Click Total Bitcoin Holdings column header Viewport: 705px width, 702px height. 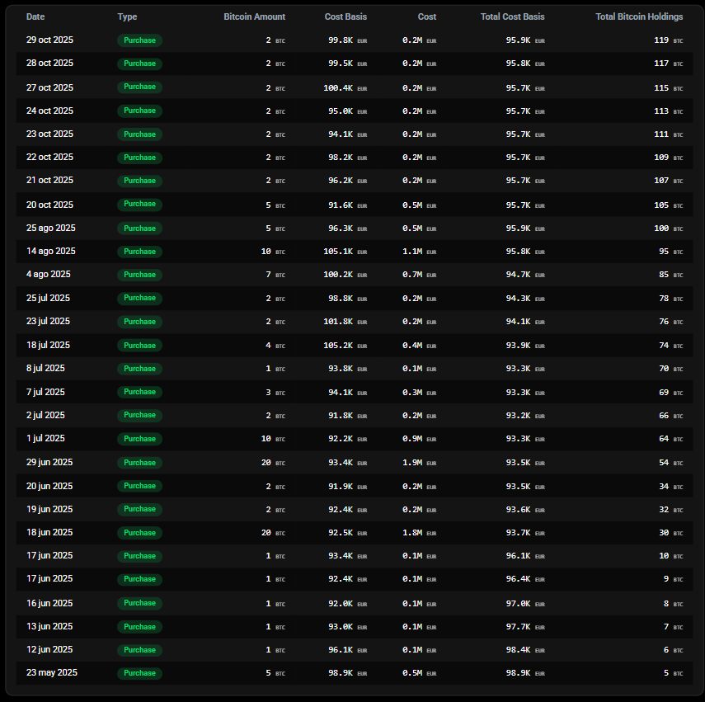coord(639,16)
